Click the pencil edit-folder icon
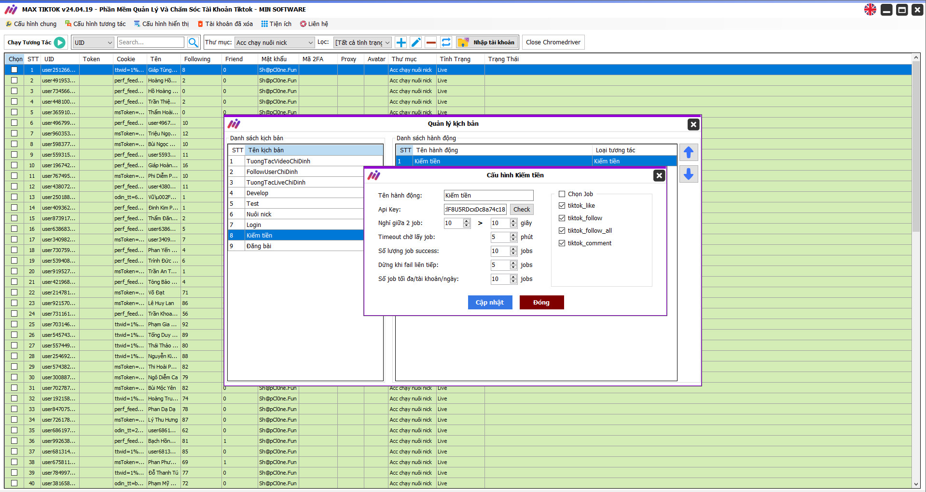This screenshot has height=492, width=926. click(415, 42)
